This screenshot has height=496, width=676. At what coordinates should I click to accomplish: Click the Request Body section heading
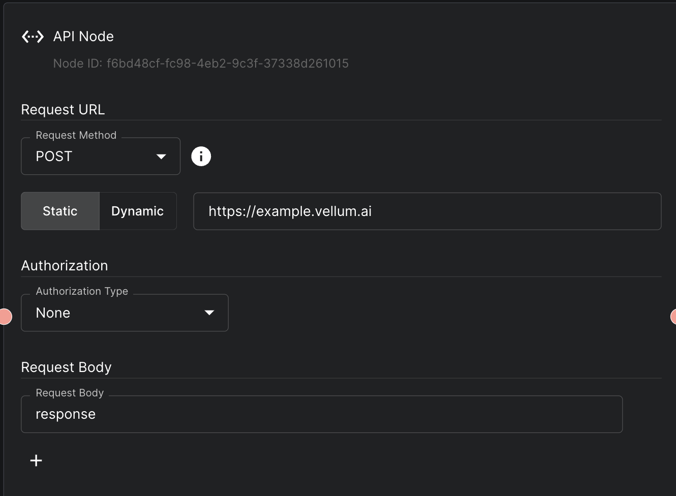pos(66,367)
